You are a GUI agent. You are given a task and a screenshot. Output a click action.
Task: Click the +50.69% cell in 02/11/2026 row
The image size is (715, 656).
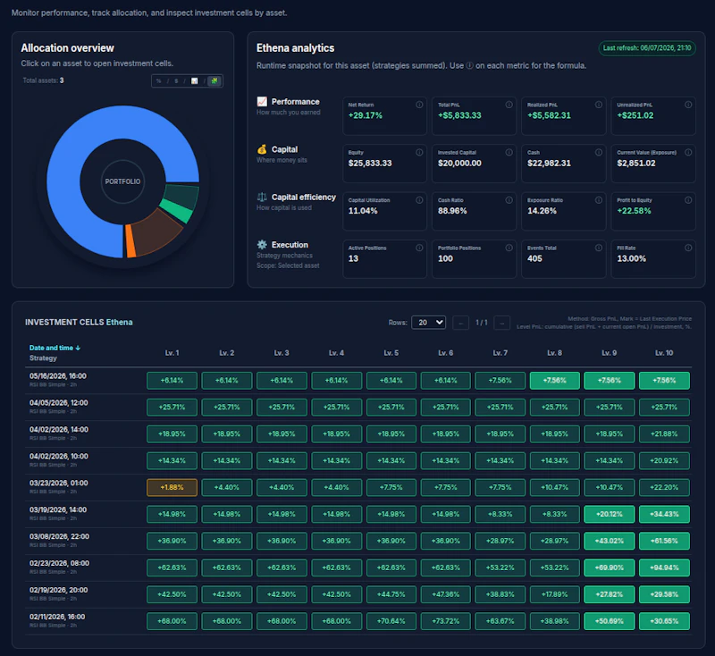(610, 621)
